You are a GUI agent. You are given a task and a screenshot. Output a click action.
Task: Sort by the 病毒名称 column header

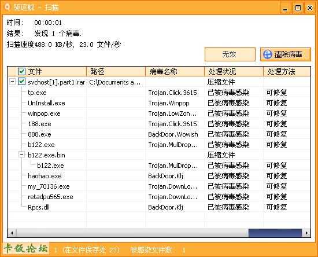pyautogui.click(x=175, y=71)
